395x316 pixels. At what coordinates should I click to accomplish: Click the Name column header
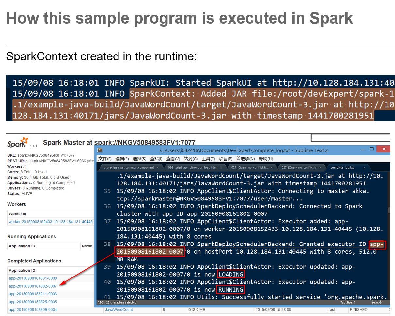tap(87, 246)
